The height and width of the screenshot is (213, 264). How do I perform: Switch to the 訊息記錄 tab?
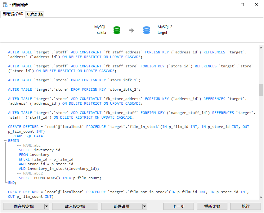point(34,14)
